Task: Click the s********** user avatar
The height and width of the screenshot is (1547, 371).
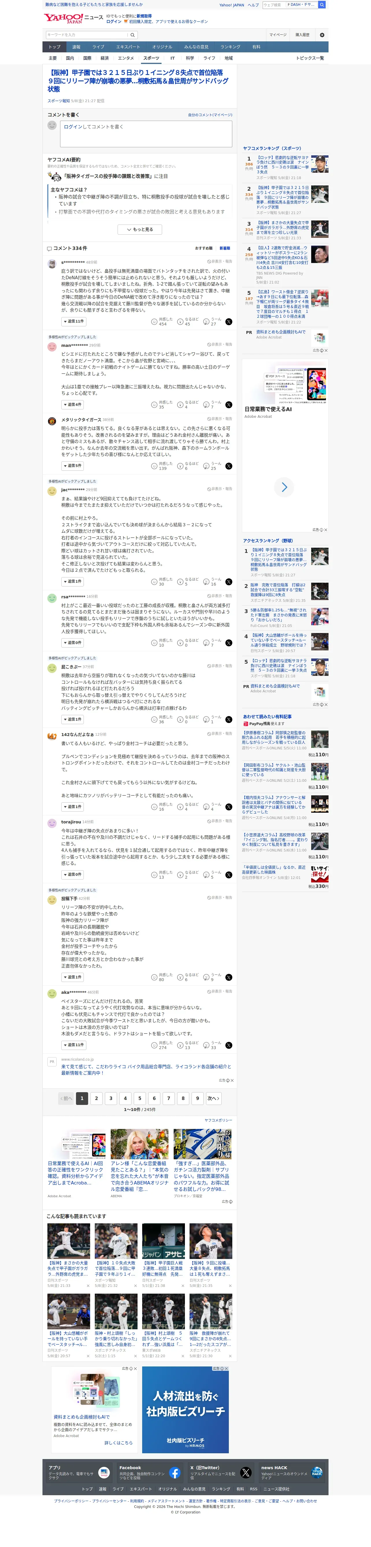Action: (52, 263)
